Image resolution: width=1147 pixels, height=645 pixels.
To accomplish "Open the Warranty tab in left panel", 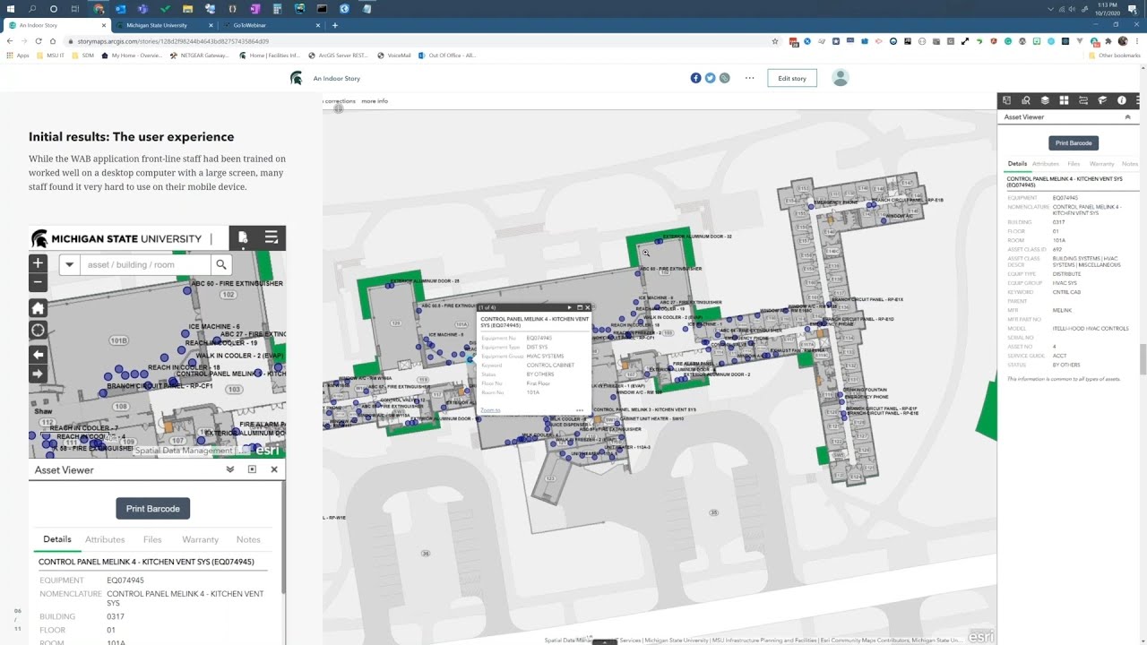I will [x=200, y=539].
